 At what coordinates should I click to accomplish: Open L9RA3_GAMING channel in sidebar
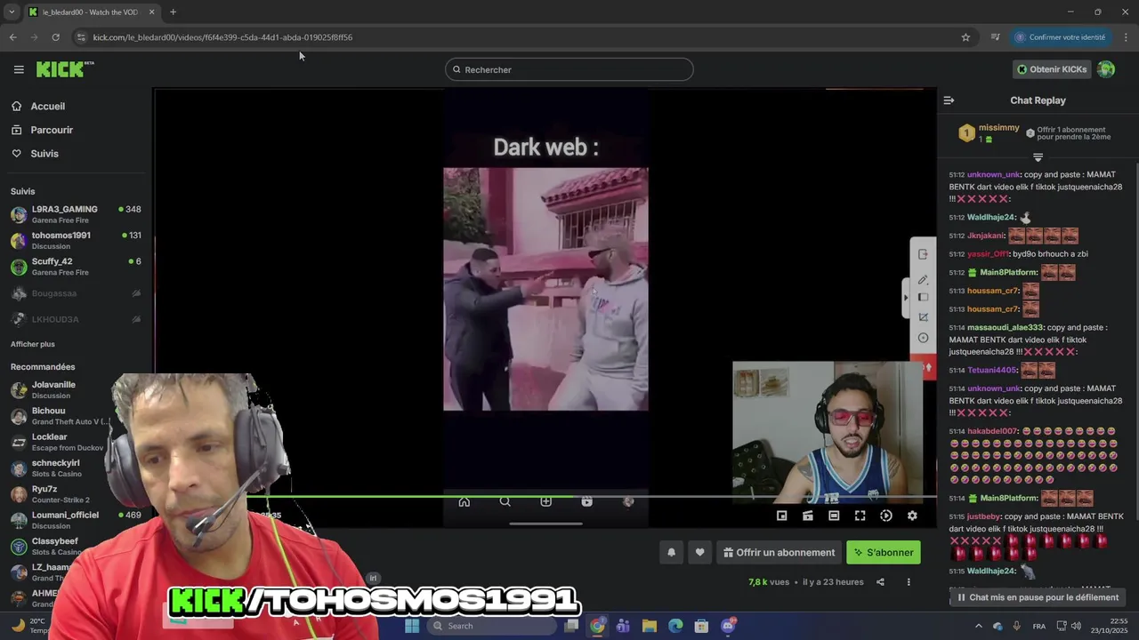click(x=76, y=214)
